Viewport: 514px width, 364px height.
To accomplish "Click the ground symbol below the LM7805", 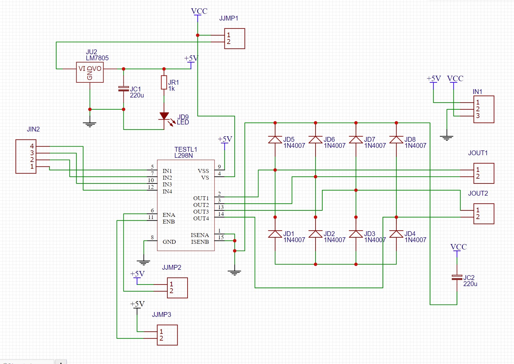I will click(x=90, y=124).
